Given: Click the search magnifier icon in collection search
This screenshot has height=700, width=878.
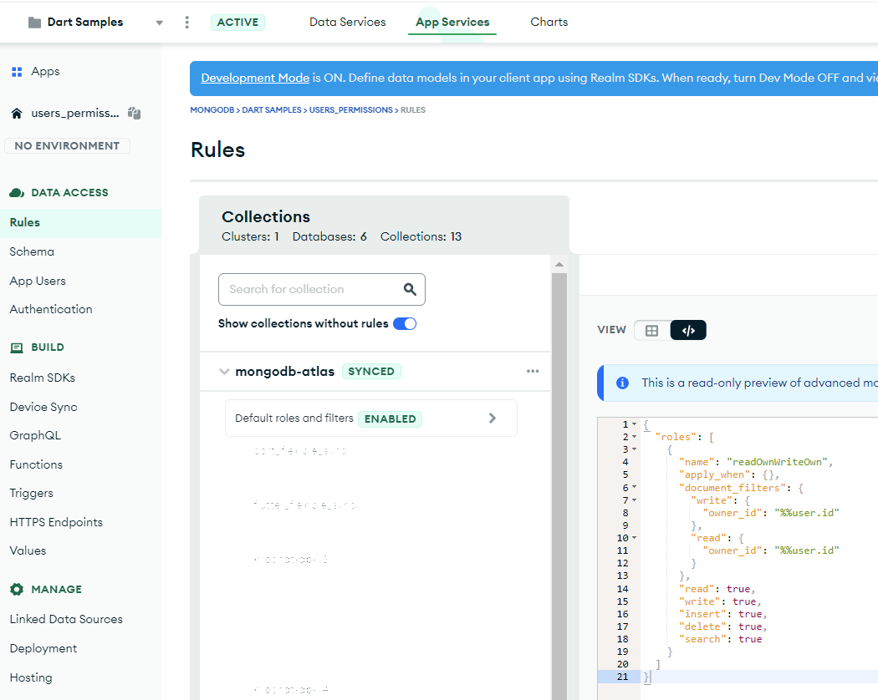Looking at the screenshot, I should 410,289.
